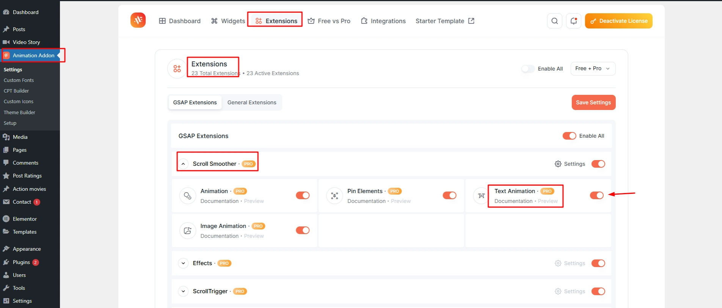Click the Image Animation extension icon
Viewport: 722px width, 308px height.
(x=187, y=231)
